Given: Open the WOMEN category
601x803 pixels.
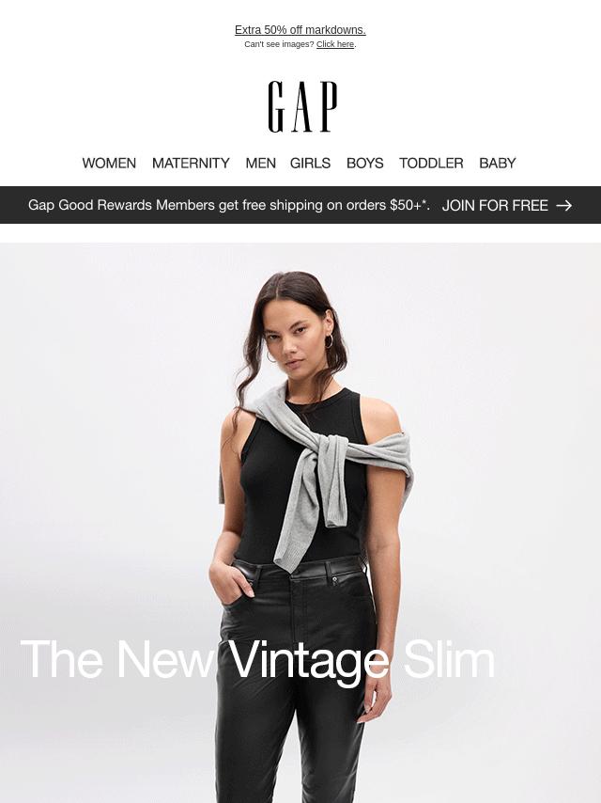Looking at the screenshot, I should click(109, 163).
